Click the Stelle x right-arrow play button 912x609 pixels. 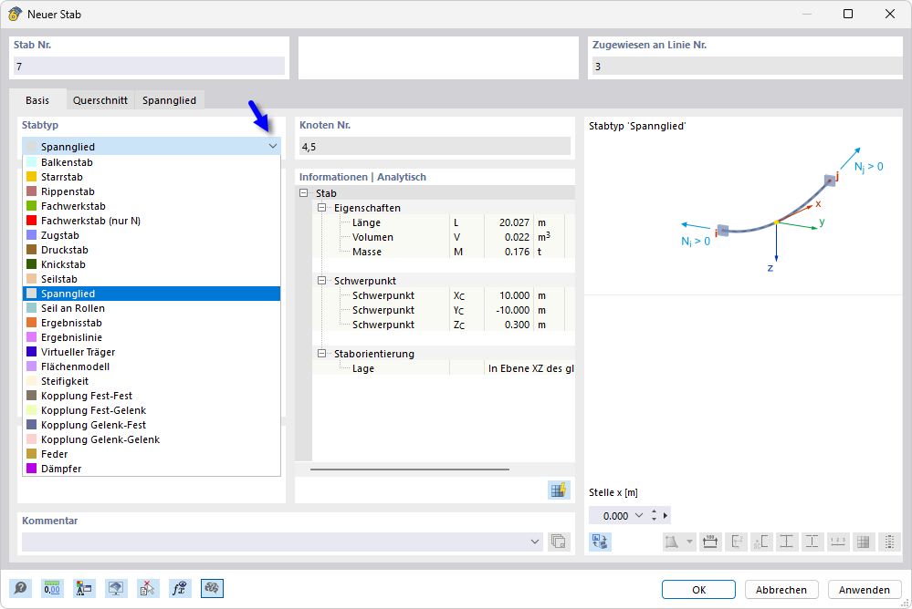[666, 515]
